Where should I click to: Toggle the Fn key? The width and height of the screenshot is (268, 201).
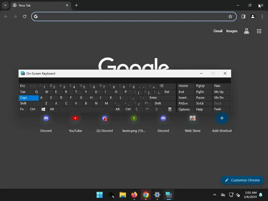[24, 109]
